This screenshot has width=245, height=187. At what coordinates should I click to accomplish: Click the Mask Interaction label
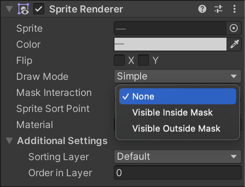pyautogui.click(x=54, y=93)
